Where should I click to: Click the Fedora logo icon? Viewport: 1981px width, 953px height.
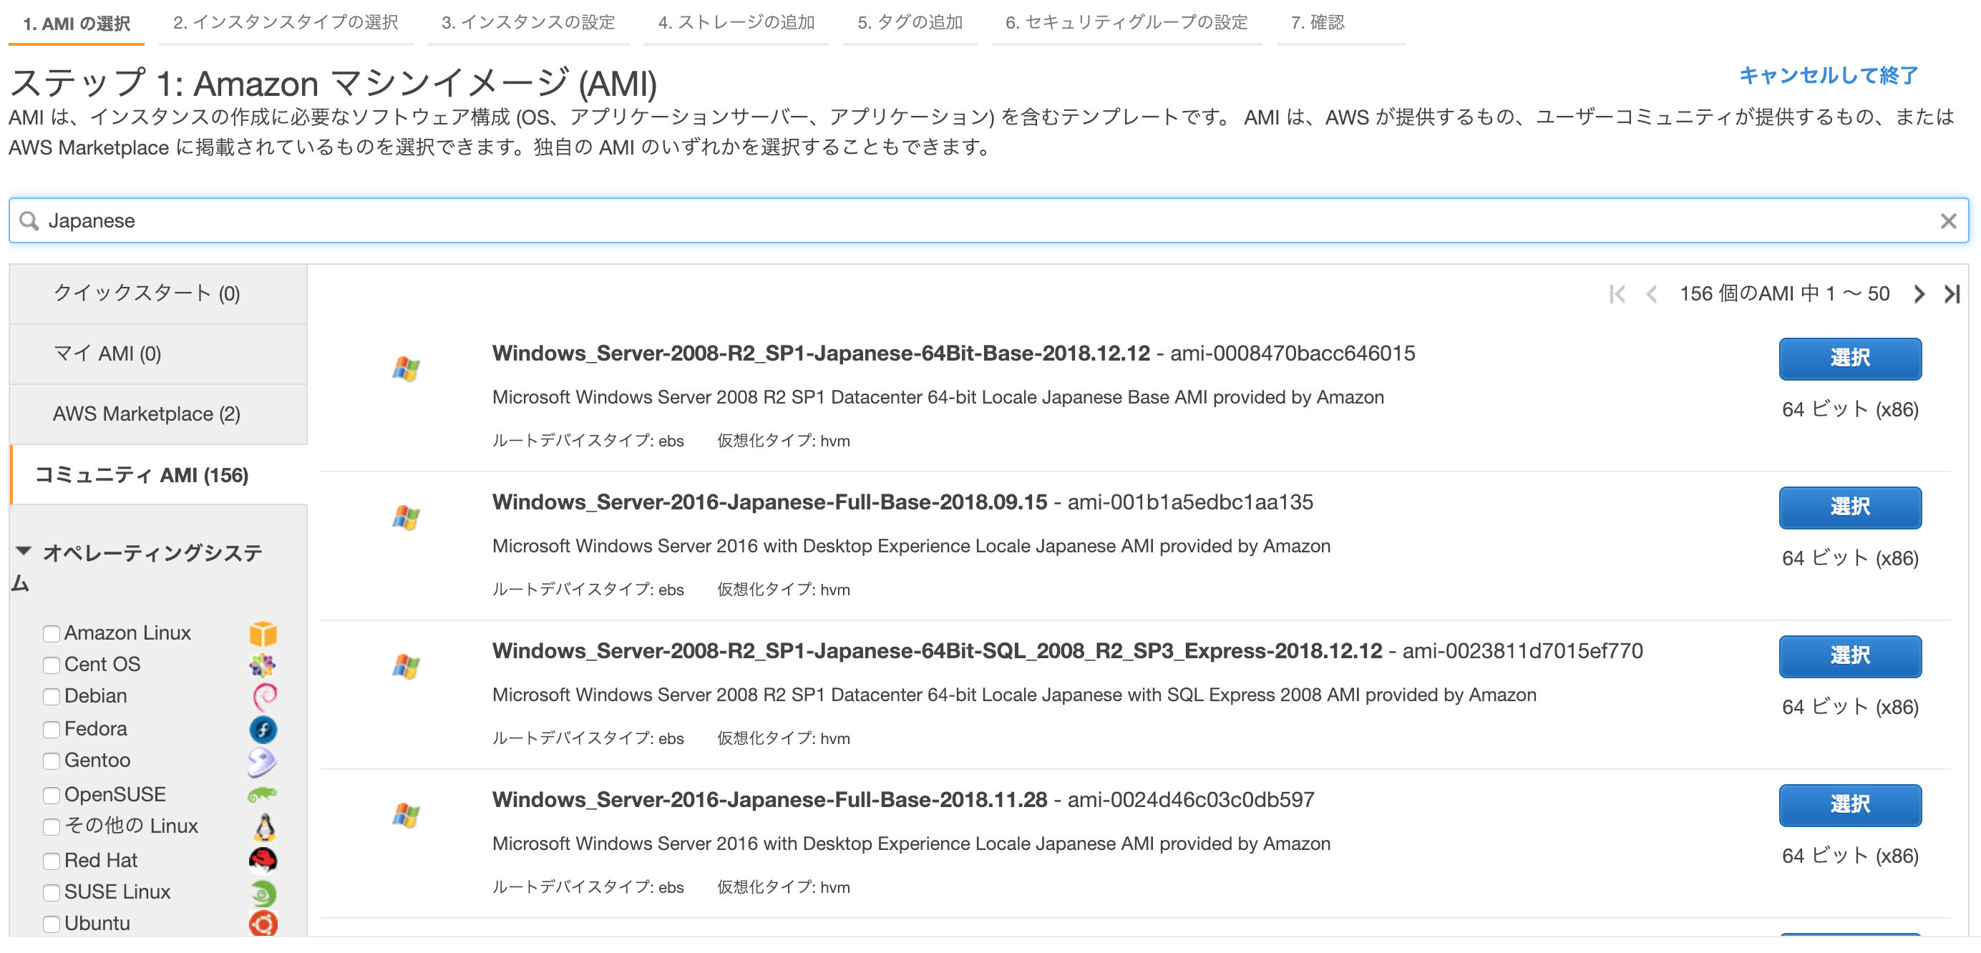pyautogui.click(x=261, y=729)
